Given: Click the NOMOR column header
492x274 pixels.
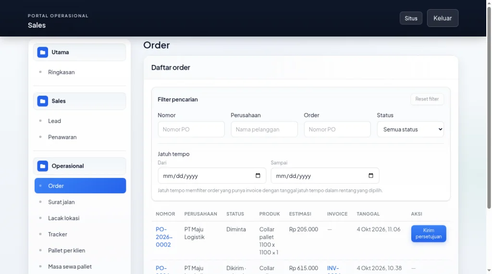Looking at the screenshot, I should [x=165, y=214].
